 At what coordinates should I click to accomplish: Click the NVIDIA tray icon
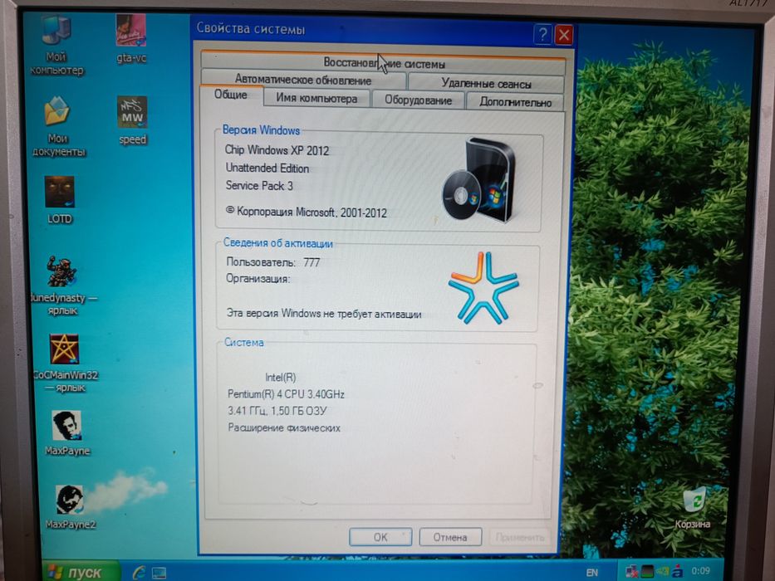662,572
